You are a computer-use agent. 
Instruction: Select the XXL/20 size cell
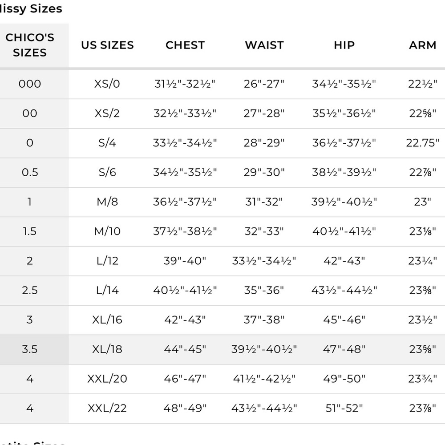click(107, 379)
